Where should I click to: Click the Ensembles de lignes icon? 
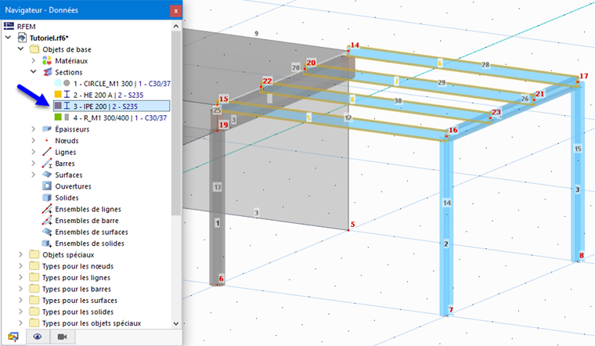click(x=47, y=209)
